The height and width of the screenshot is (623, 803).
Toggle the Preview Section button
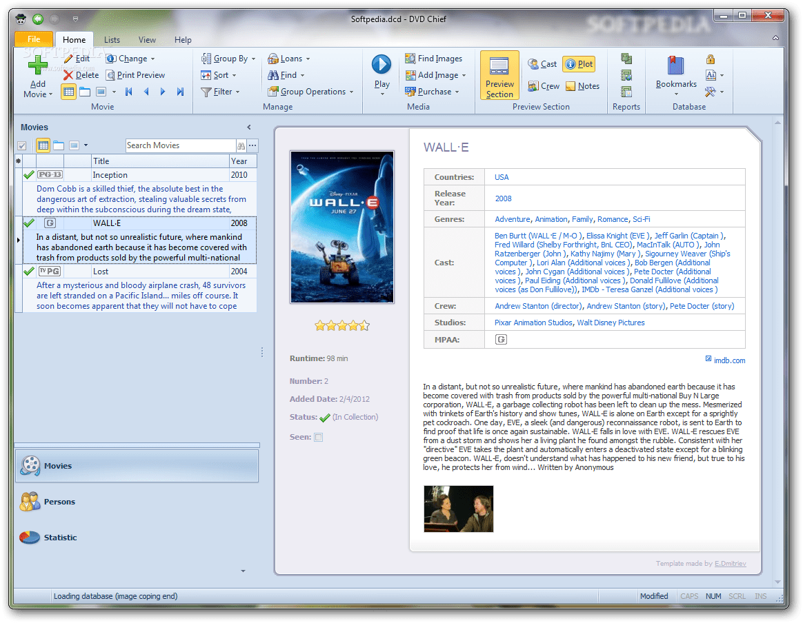pyautogui.click(x=499, y=74)
